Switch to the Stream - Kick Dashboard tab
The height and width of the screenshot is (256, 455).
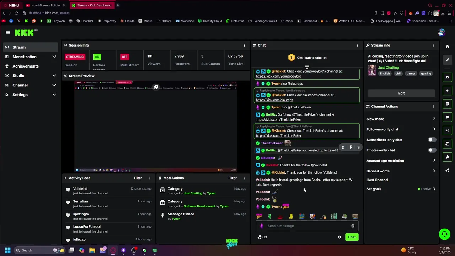[x=91, y=5]
